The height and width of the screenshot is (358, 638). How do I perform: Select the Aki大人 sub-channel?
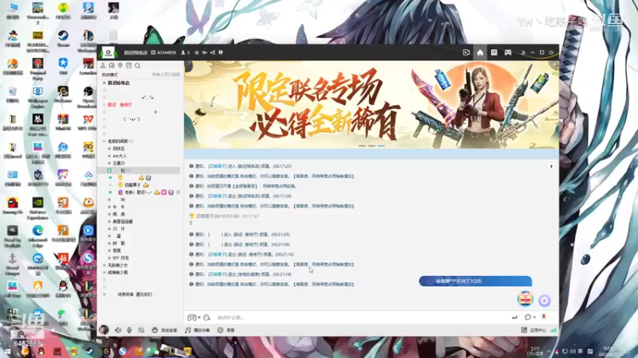click(x=120, y=156)
